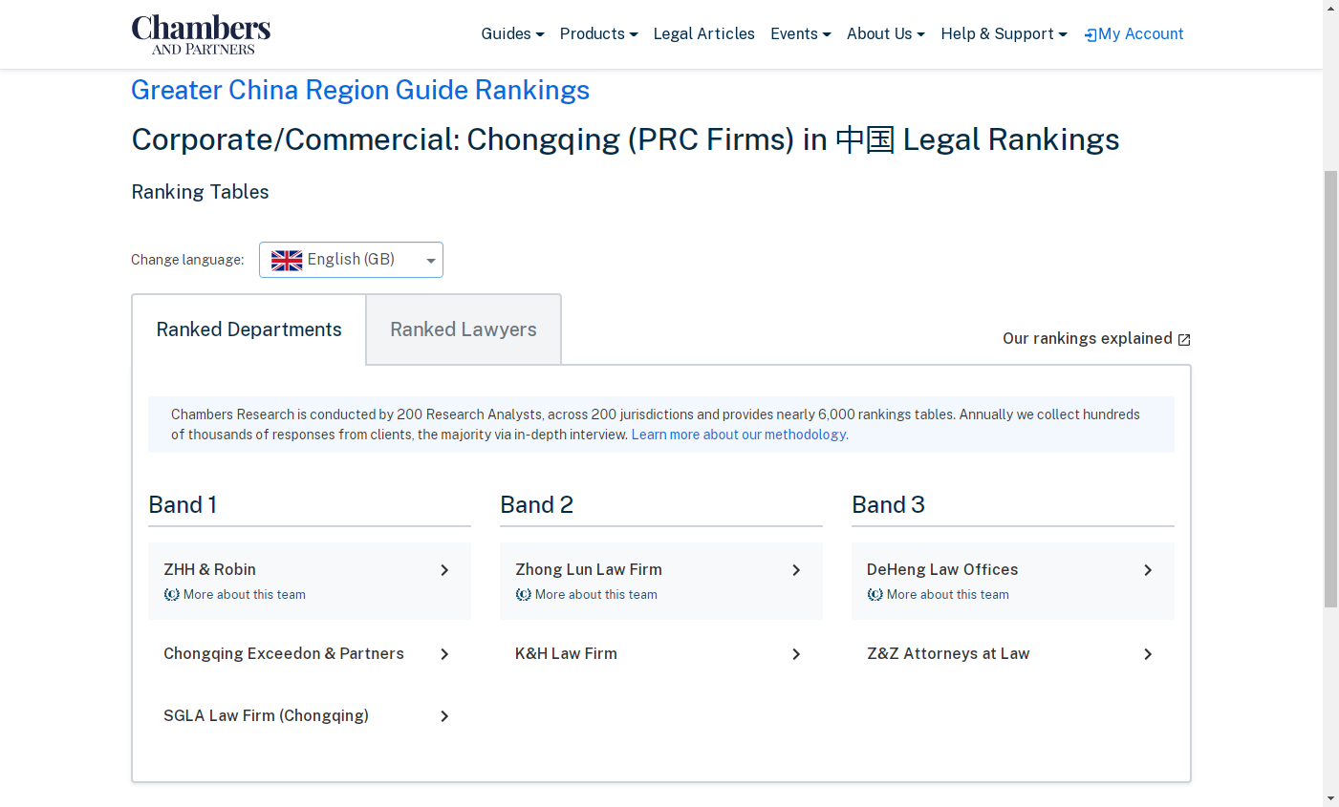Screen dimensions: 1339x807
Task: Open the Products dropdown menu
Action: coord(598,33)
